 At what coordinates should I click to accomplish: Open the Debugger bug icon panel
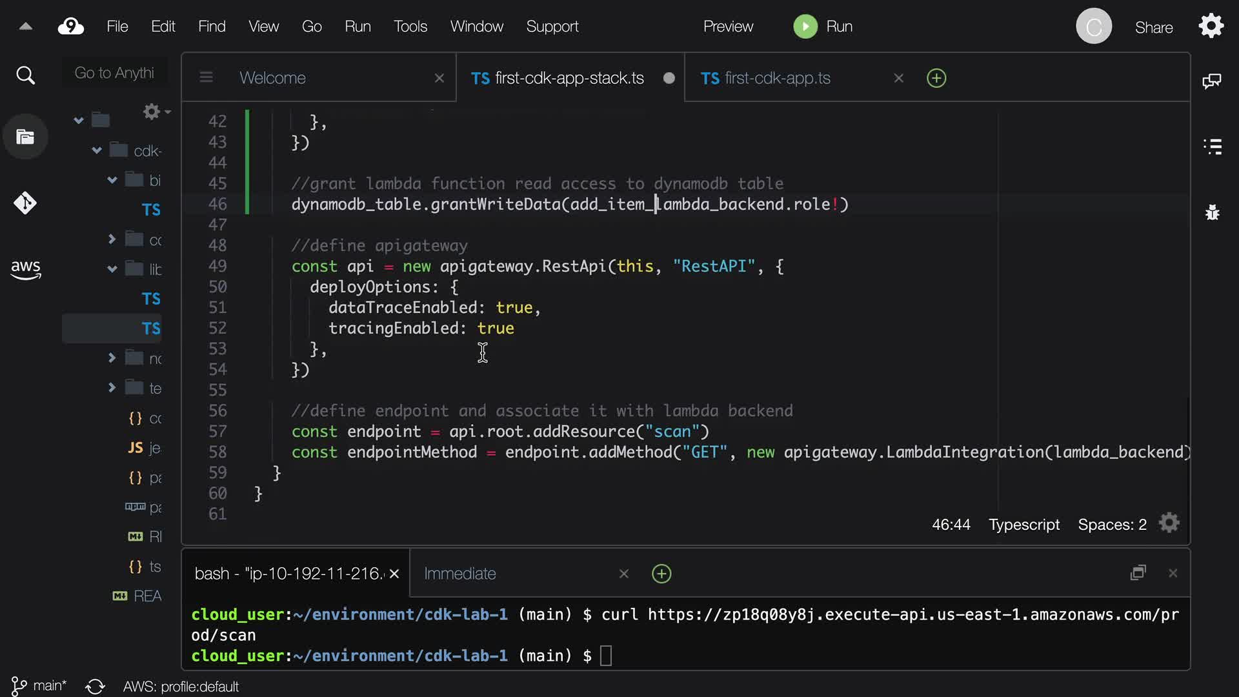(1212, 212)
